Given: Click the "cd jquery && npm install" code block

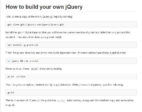Looking at the screenshot, I should pyautogui.click(x=71, y=61).
